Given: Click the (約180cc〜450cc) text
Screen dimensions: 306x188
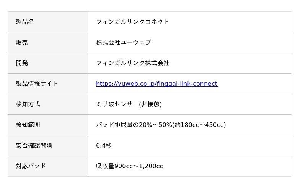Looking at the screenshot, I should coord(199,125).
